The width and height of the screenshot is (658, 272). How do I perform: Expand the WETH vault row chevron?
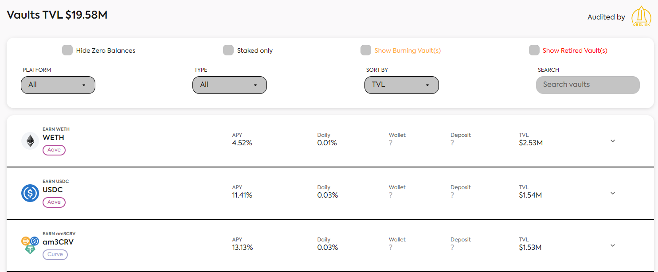(613, 141)
